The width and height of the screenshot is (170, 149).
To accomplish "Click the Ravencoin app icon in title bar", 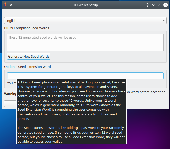I will point(5,5).
